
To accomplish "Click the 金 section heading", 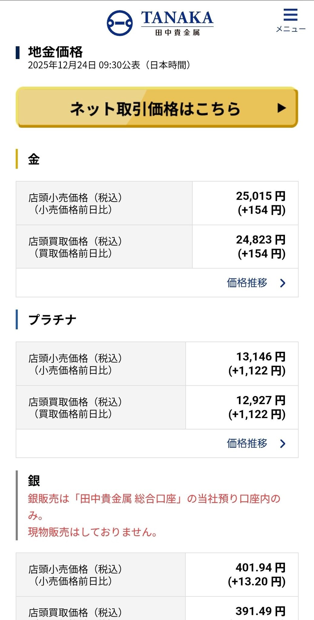I will [x=34, y=159].
